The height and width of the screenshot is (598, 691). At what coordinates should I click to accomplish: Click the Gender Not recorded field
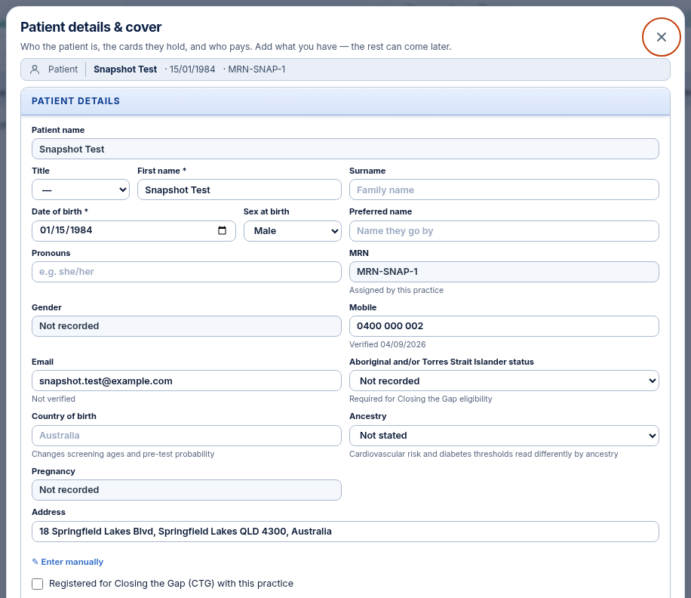pyautogui.click(x=186, y=326)
